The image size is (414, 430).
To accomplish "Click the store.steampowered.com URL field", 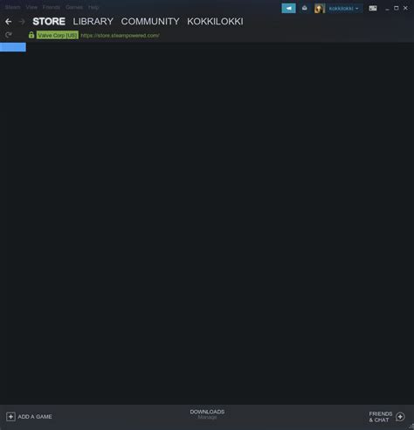I will pyautogui.click(x=120, y=36).
